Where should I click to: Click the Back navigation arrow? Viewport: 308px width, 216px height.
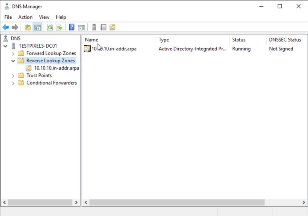point(5,27)
